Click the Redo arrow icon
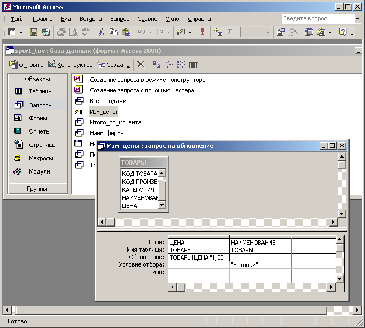 point(160,32)
